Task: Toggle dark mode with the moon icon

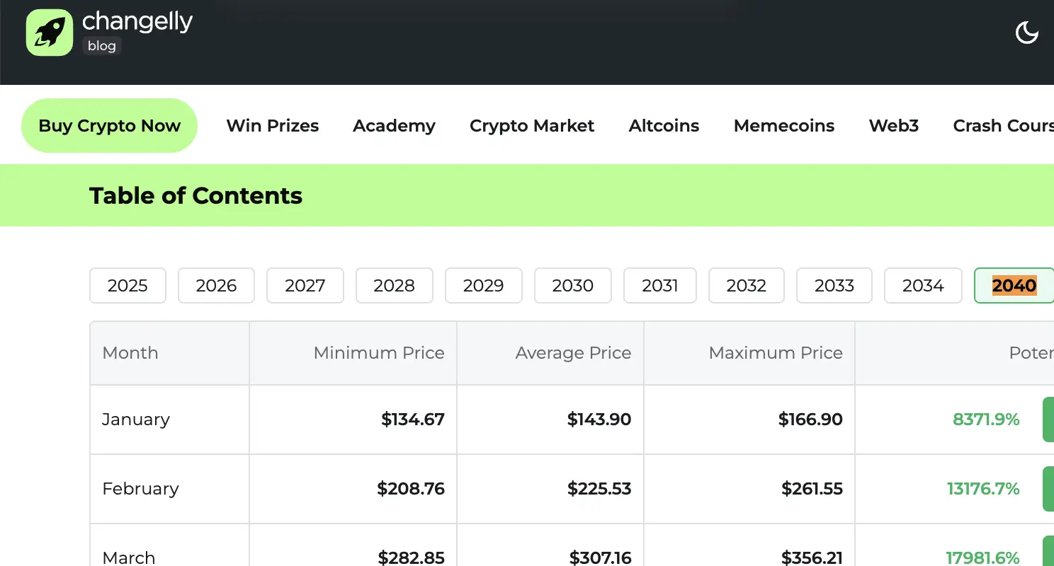Action: [1026, 33]
